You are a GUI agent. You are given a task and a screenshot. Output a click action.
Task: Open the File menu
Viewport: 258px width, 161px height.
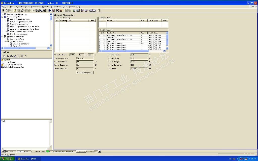pyautogui.click(x=6, y=7)
